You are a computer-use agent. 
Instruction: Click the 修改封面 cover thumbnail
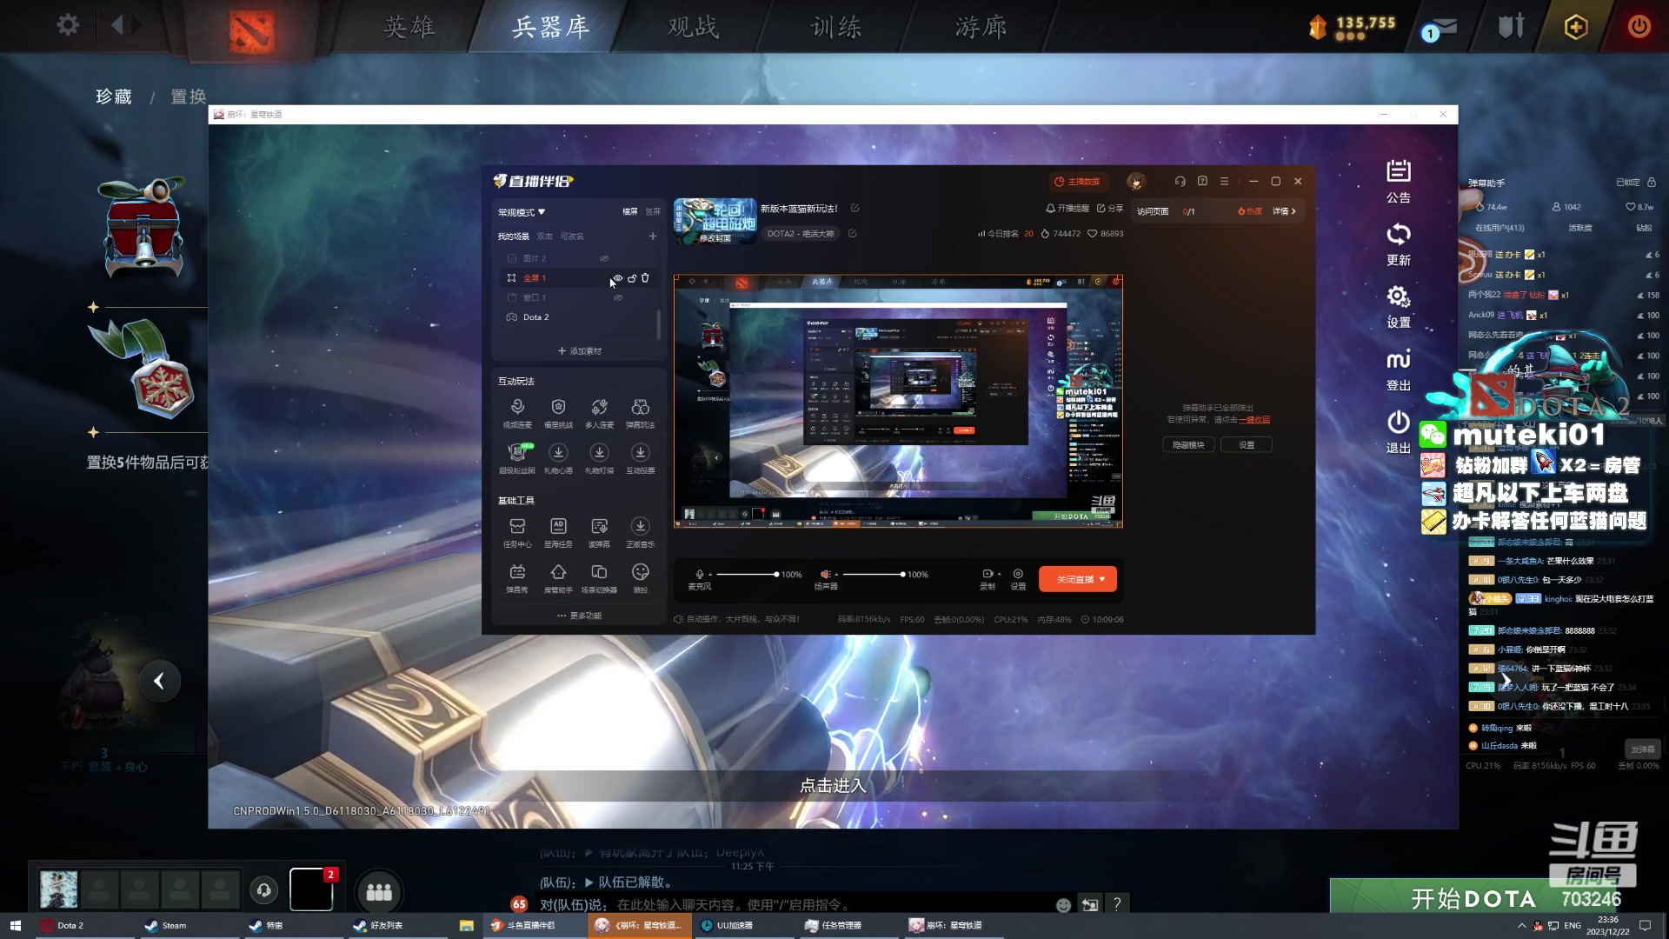[715, 221]
